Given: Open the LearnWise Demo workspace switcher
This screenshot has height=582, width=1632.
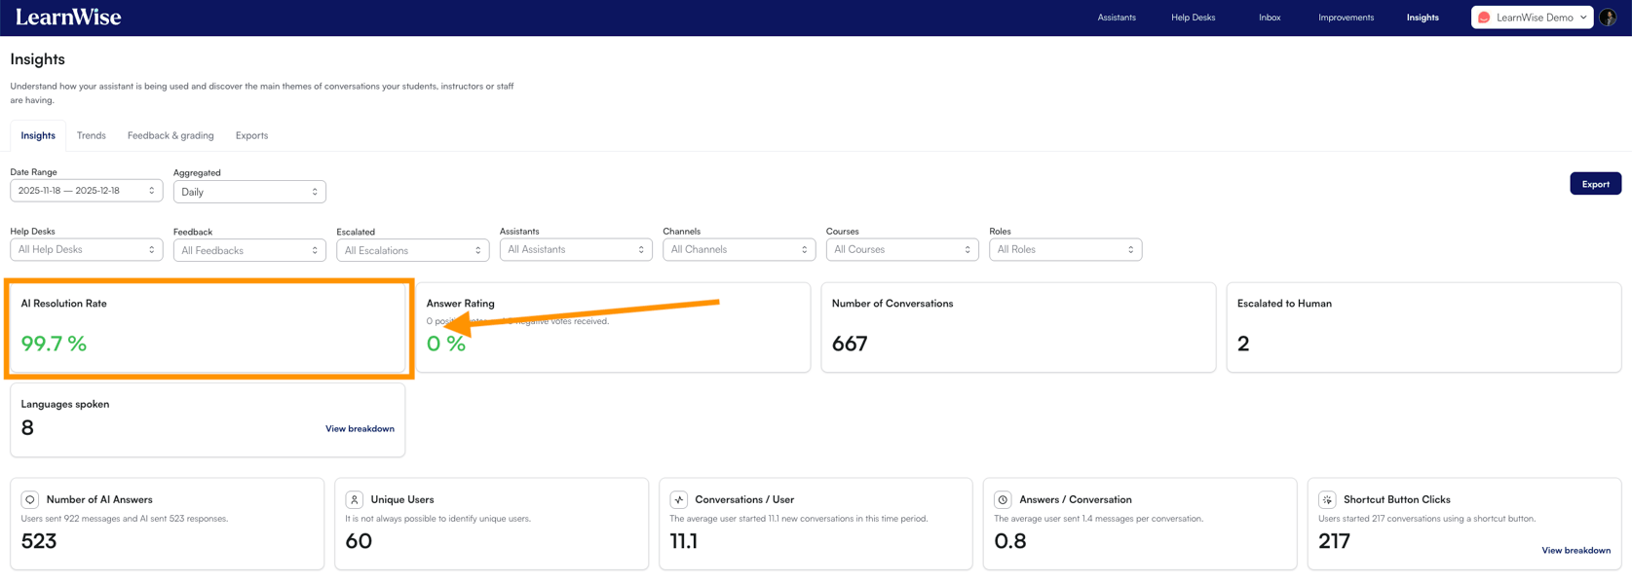Looking at the screenshot, I should pyautogui.click(x=1532, y=18).
